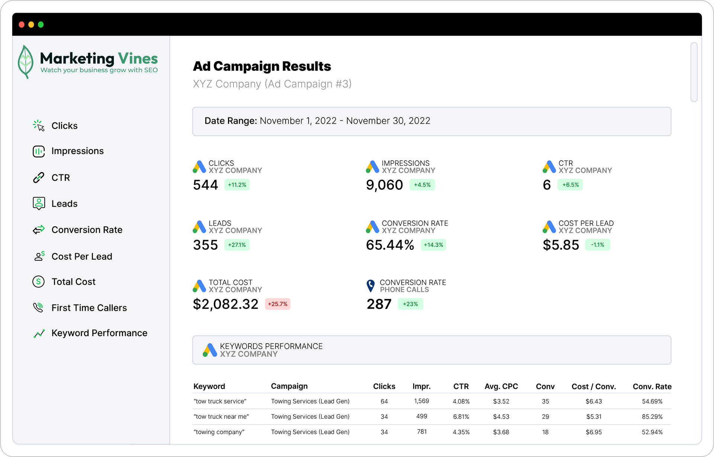This screenshot has width=714, height=457.
Task: Open the First Time Callers phone icon
Action: 38,308
